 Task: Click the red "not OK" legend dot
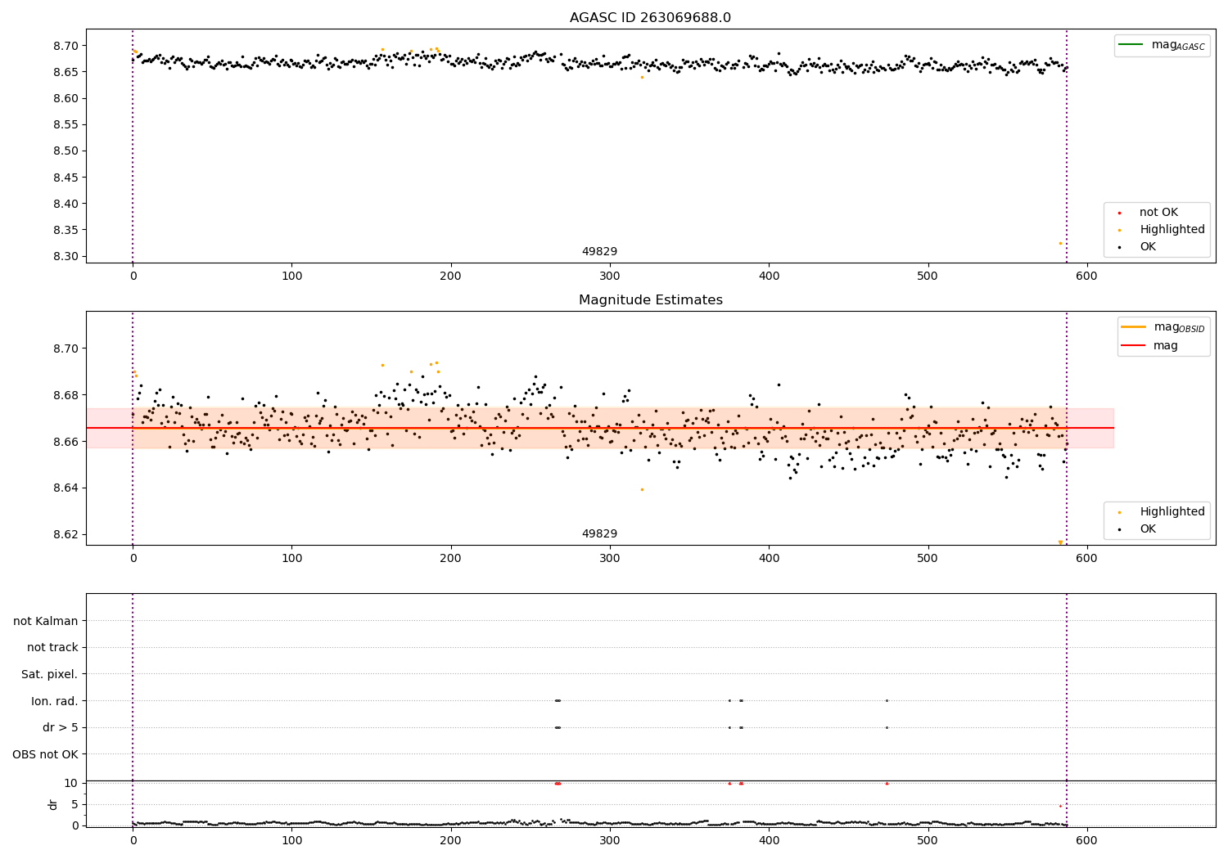(1119, 213)
